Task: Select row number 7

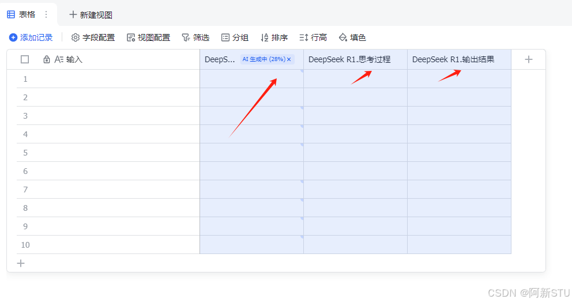Action: tap(25, 190)
